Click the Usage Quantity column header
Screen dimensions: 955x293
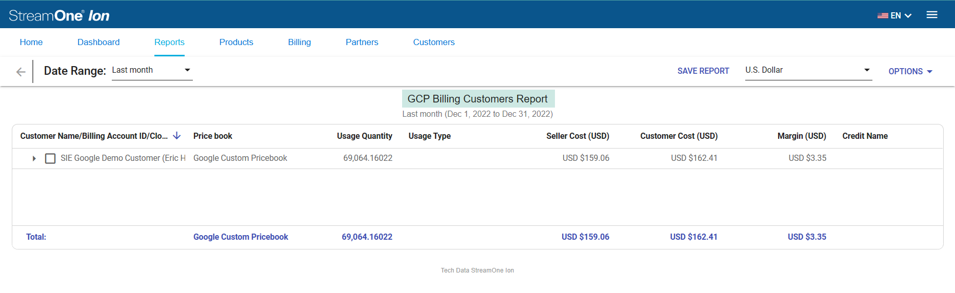[365, 136]
